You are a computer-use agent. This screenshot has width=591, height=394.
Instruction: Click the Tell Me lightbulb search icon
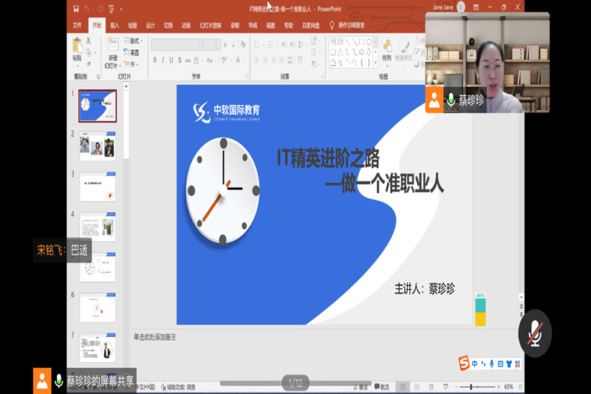click(332, 24)
